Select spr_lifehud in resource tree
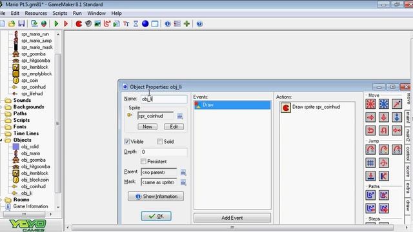 coord(32,93)
